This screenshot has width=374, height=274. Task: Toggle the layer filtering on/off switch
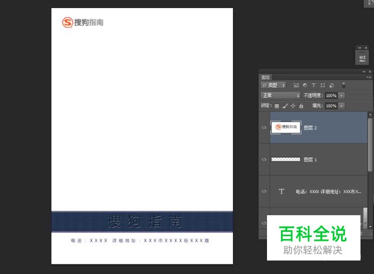(x=344, y=85)
